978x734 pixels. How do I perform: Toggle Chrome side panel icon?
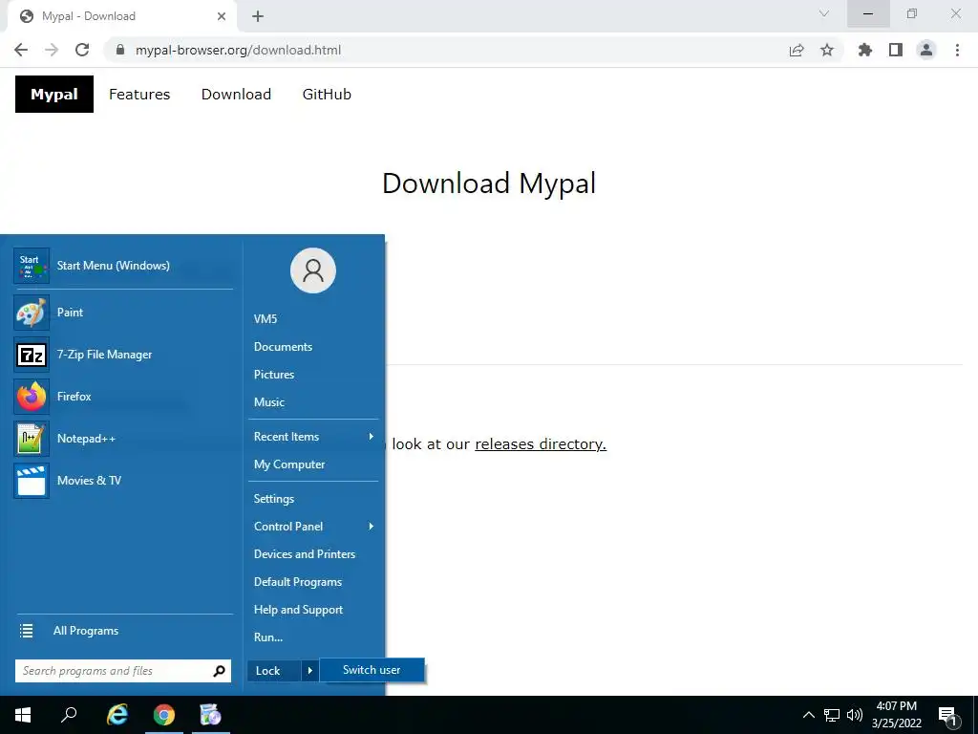click(896, 50)
